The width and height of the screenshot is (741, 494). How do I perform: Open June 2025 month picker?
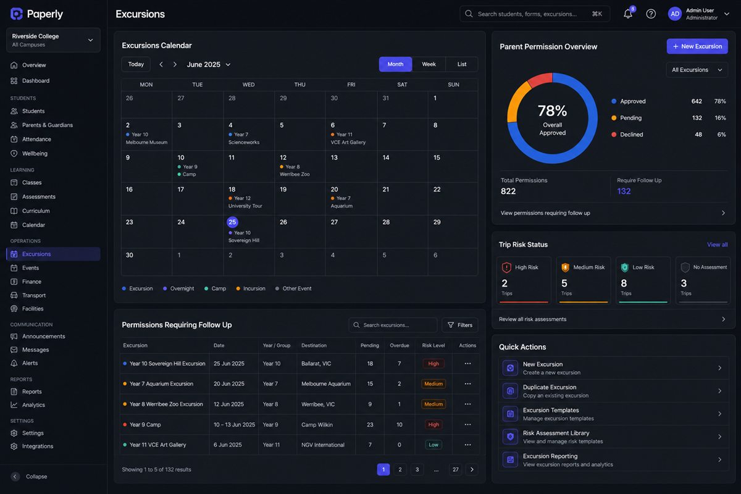point(209,64)
